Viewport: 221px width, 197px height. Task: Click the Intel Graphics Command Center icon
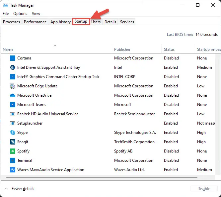13,77
